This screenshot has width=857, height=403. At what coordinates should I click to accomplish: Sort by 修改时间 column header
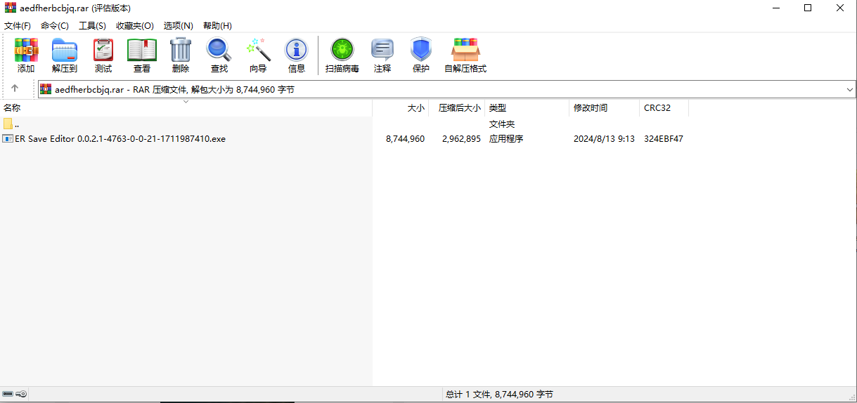click(591, 108)
